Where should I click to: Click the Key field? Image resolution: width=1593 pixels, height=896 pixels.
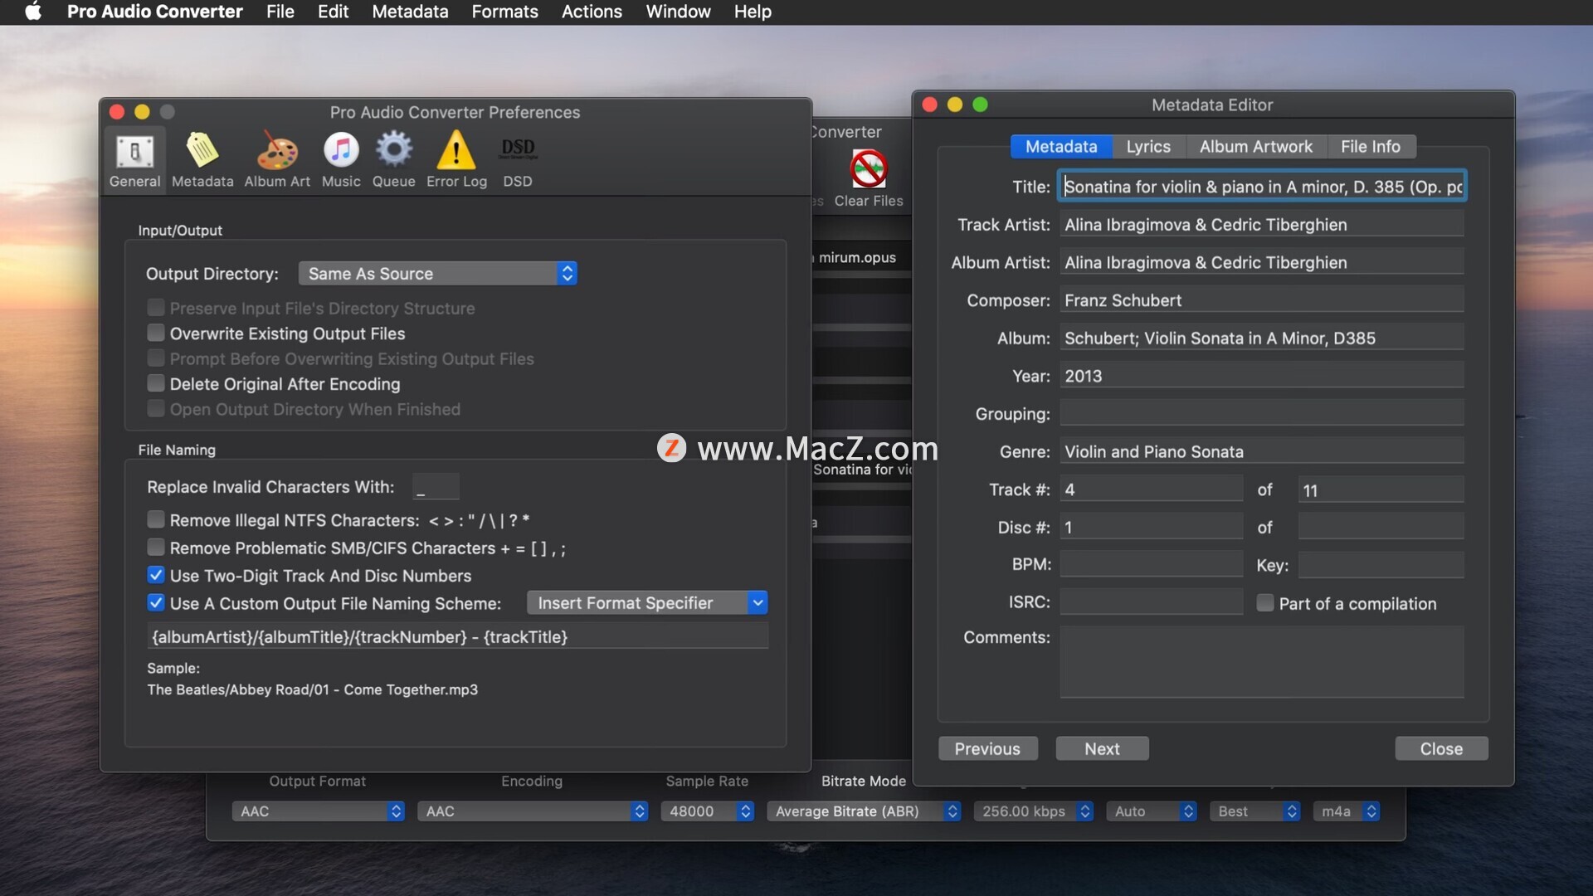(x=1381, y=565)
